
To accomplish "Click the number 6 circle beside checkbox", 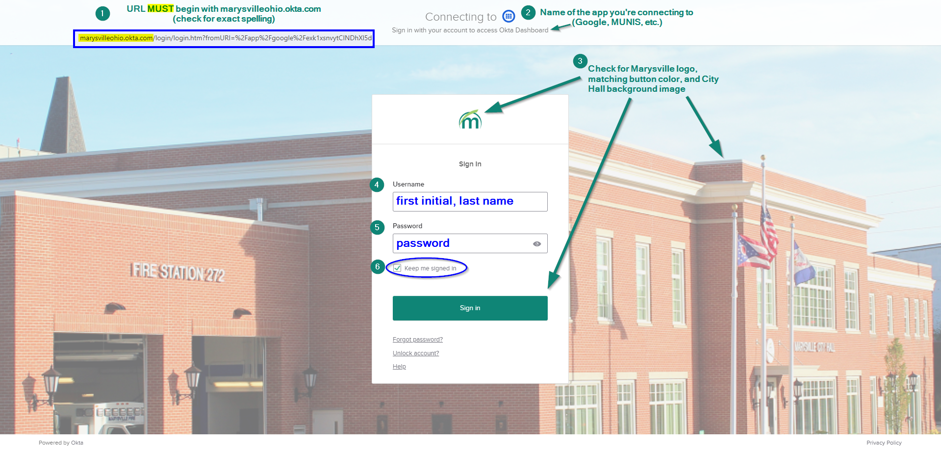I will (377, 267).
